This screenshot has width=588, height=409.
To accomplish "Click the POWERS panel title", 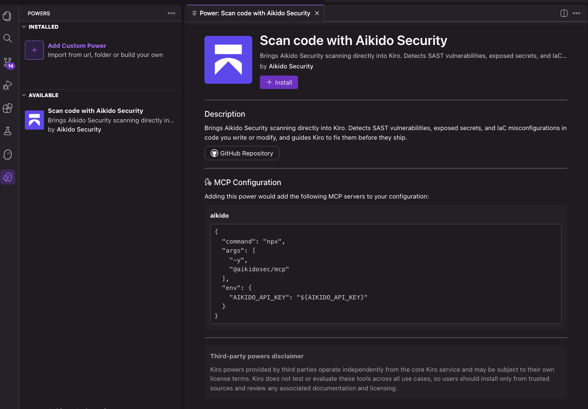I will (x=39, y=13).
